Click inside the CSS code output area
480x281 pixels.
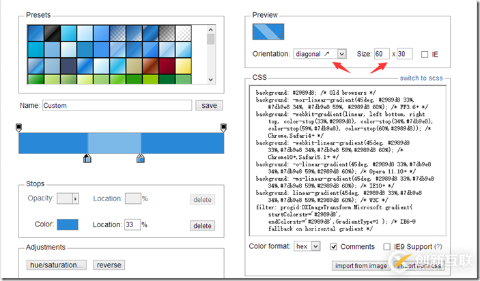point(348,160)
